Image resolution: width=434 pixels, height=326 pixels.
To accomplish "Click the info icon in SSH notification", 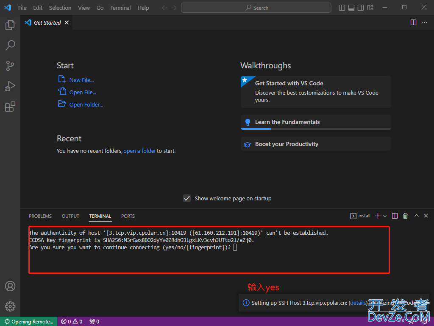I will 246,303.
